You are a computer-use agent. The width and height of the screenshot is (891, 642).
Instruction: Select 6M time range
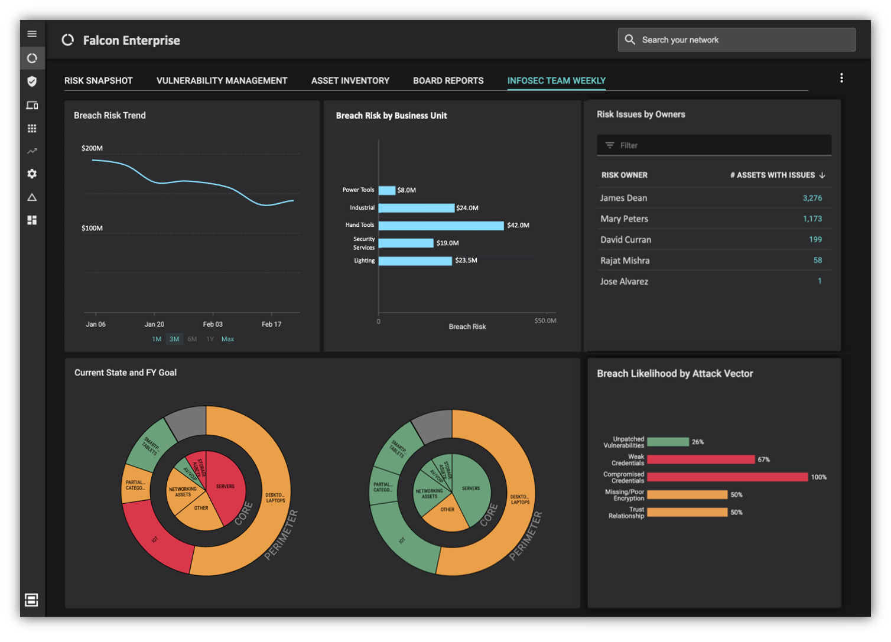point(192,339)
